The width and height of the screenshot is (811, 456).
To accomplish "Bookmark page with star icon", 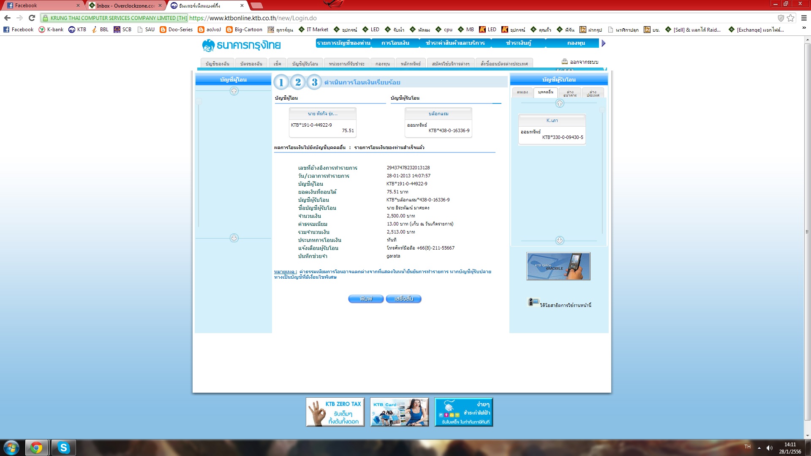I will click(791, 18).
